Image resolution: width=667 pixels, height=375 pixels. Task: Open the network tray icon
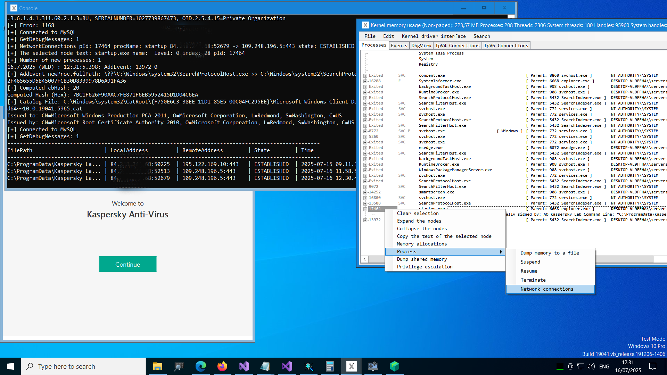pyautogui.click(x=581, y=366)
